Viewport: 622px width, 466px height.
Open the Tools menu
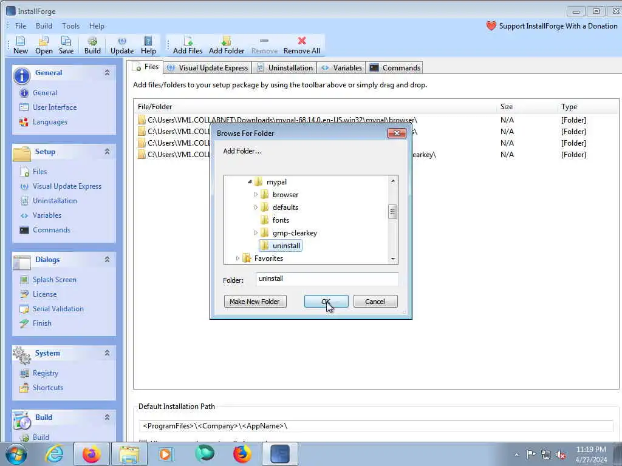70,26
